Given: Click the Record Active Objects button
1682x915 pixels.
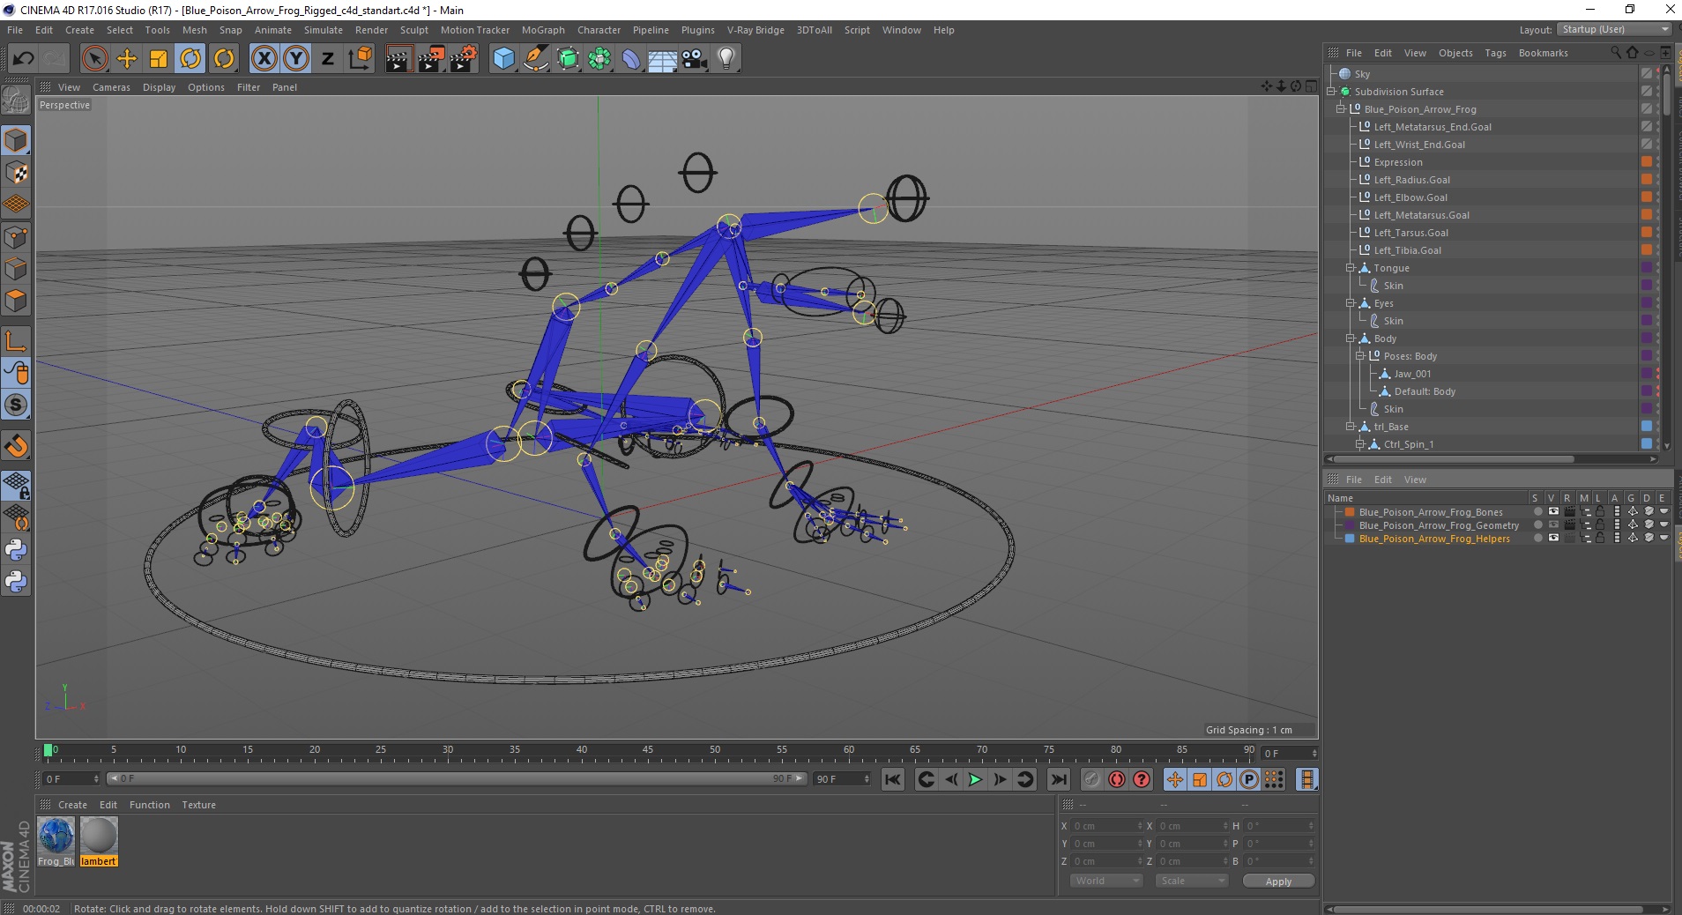Looking at the screenshot, I should 1092,779.
